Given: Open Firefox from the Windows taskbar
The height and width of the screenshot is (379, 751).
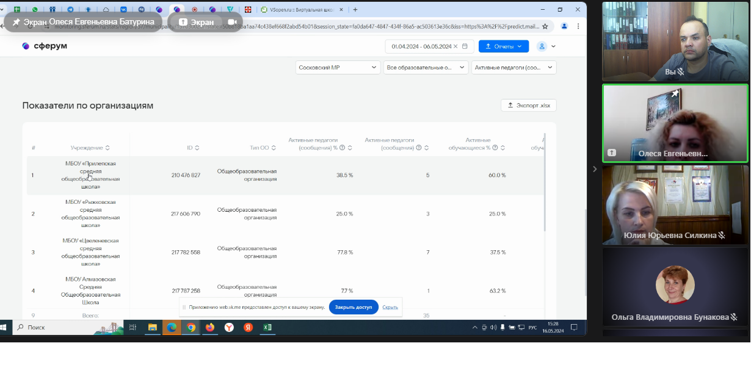Looking at the screenshot, I should click(x=210, y=328).
